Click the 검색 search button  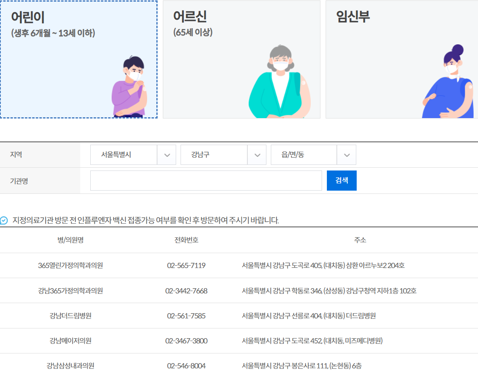[x=341, y=180]
